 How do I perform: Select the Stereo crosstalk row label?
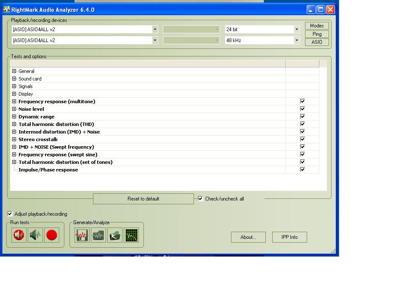38,139
